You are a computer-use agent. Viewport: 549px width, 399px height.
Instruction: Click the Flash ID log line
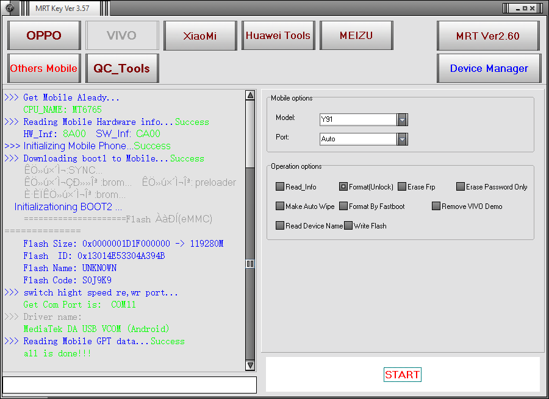pos(94,256)
